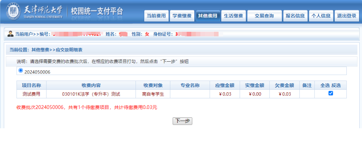Click the 下一步 button
This screenshot has width=362, height=143.
[183, 121]
